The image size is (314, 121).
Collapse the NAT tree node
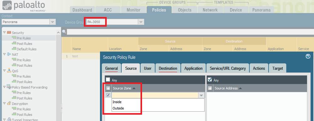pos(4,54)
